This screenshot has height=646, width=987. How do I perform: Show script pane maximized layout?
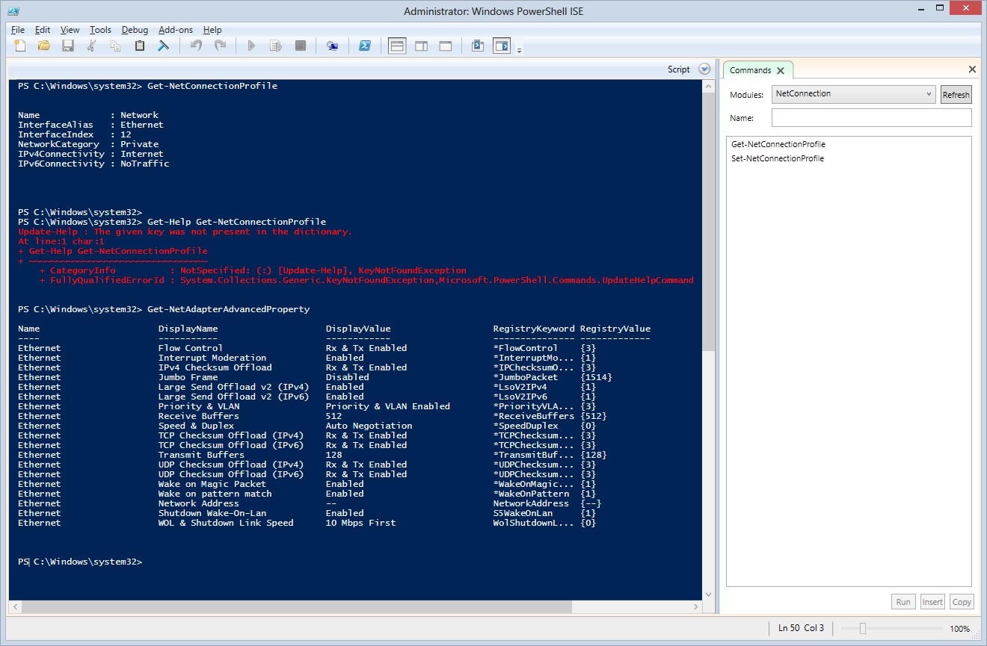pos(445,46)
